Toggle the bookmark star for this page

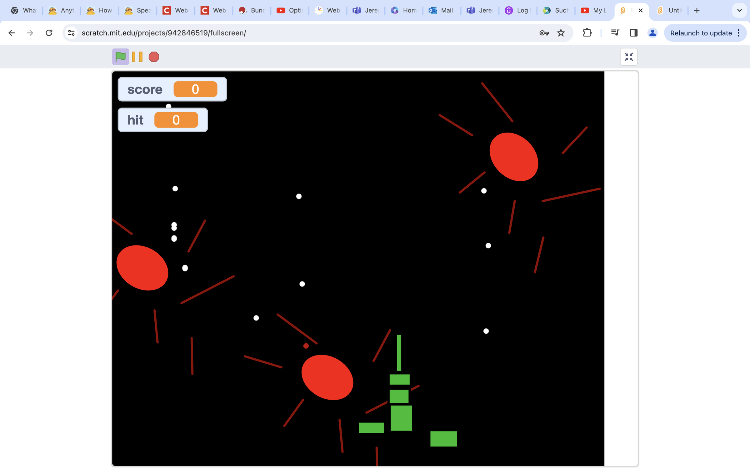(561, 33)
